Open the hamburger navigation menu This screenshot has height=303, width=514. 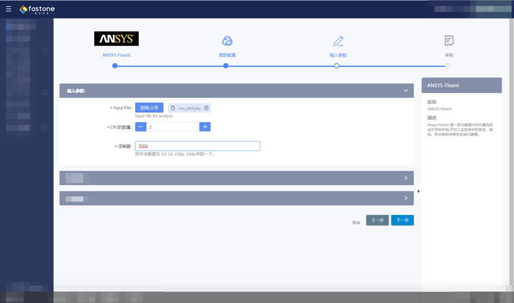pyautogui.click(x=8, y=9)
